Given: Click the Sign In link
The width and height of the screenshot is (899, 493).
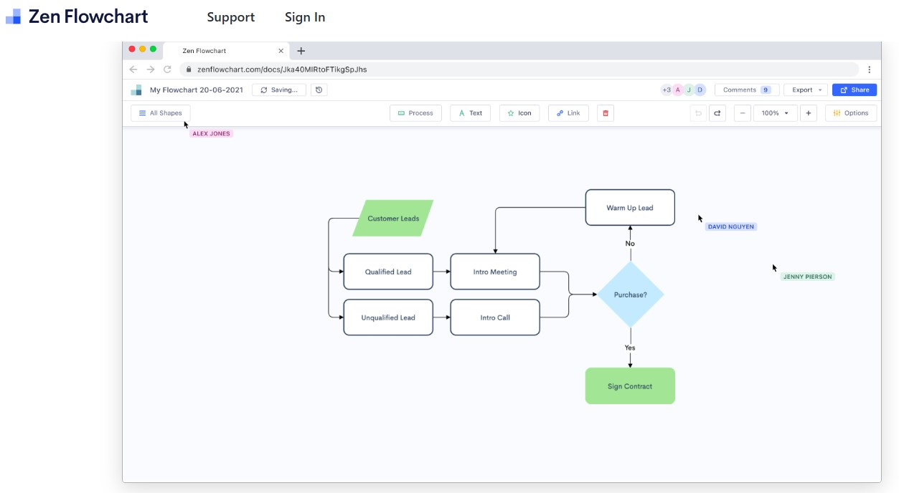Looking at the screenshot, I should point(305,16).
